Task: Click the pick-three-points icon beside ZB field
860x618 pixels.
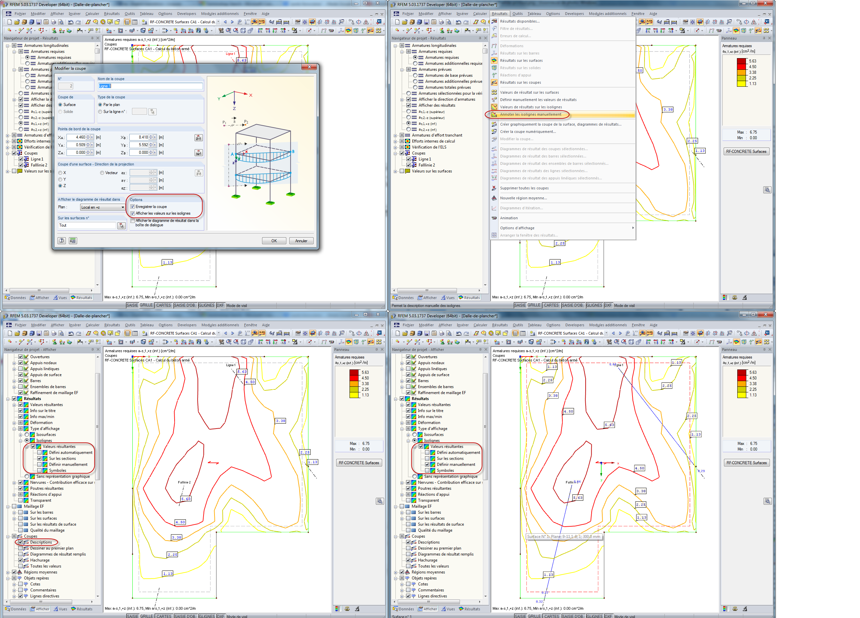Action: coord(198,153)
